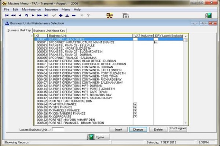Image resolution: width=220 pixels, height=146 pixels.
Task: Click the Masters Menu title bar app icon
Action: [4, 3]
